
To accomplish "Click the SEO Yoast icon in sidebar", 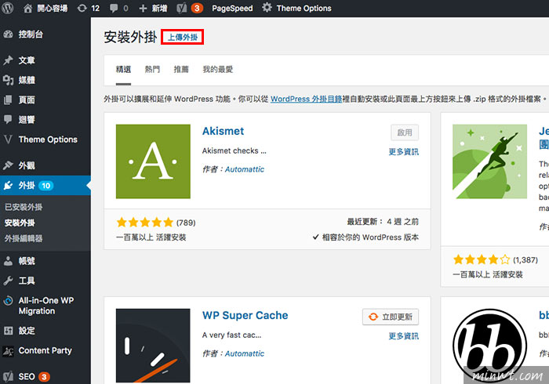I will tap(8, 377).
